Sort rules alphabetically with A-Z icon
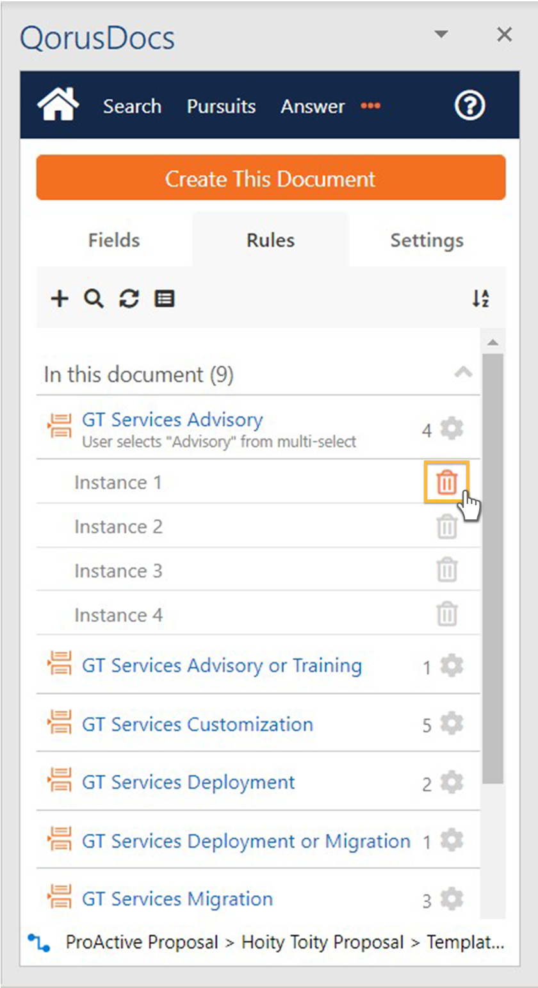Image resolution: width=538 pixels, height=988 pixels. [481, 298]
